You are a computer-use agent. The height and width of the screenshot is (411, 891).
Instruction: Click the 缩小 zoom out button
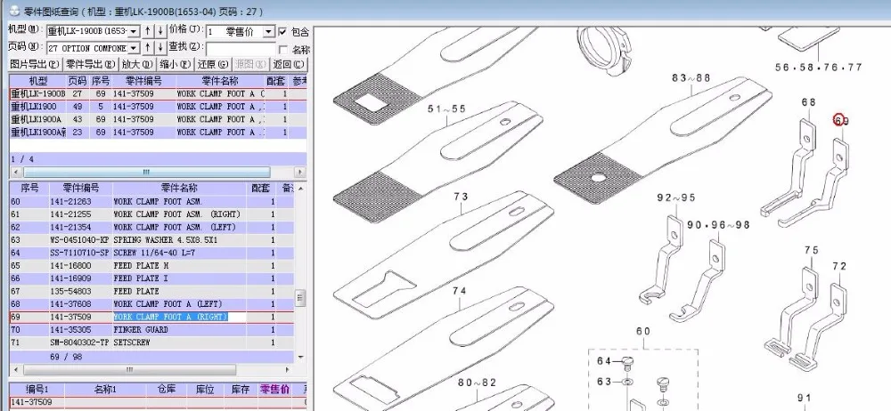175,64
